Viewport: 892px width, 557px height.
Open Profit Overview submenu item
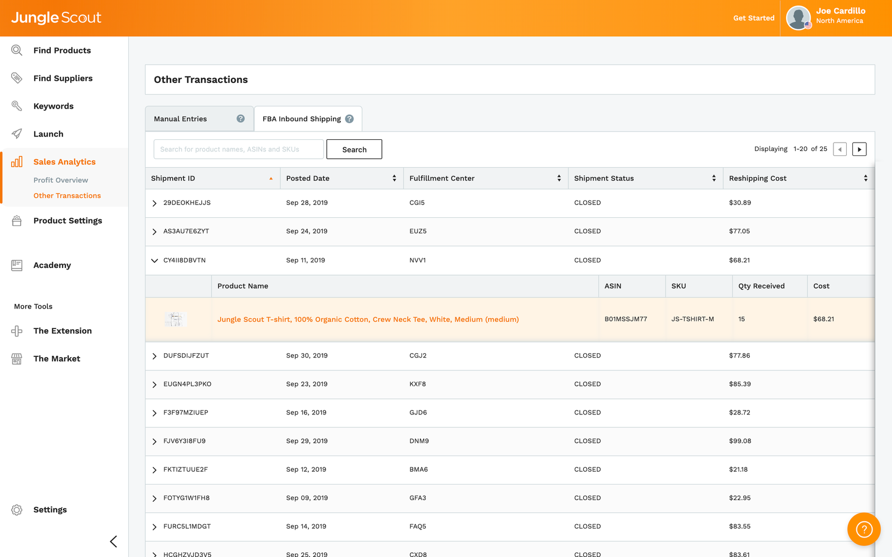[61, 180]
